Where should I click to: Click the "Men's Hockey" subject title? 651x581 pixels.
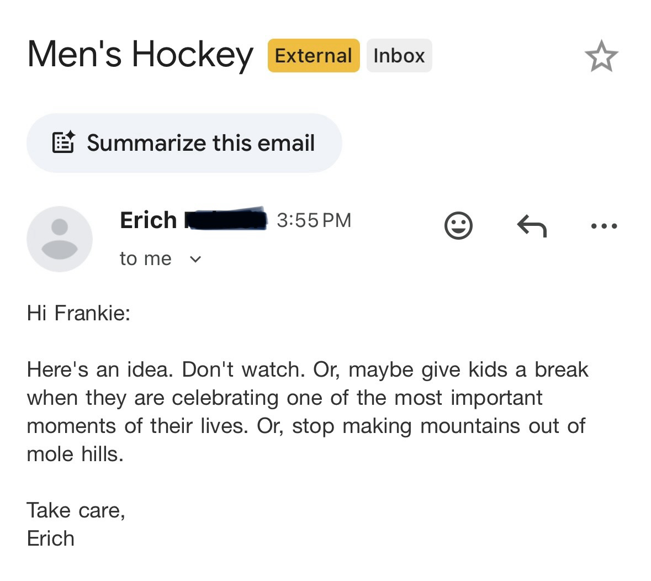tap(140, 55)
